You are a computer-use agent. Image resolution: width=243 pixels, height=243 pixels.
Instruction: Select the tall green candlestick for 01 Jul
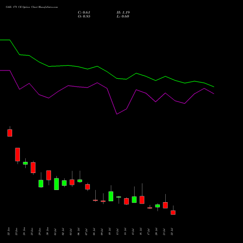click(56, 184)
